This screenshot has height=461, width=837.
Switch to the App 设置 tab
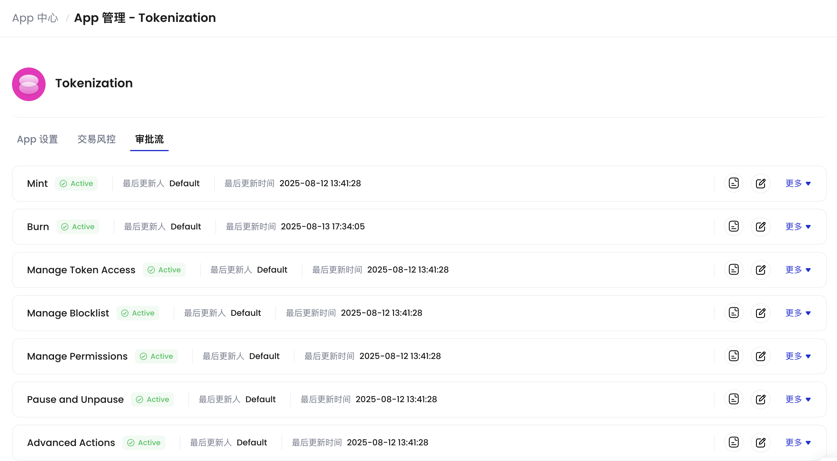(x=38, y=139)
